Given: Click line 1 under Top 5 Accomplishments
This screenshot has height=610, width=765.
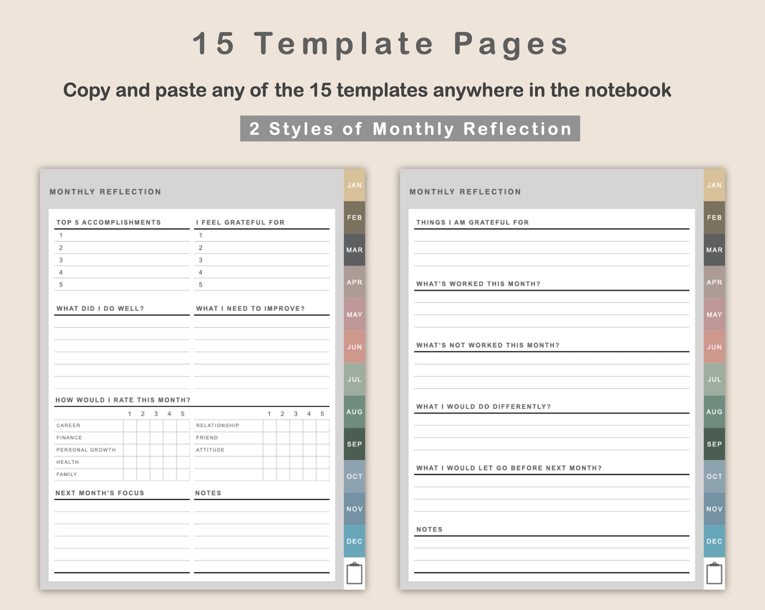Looking at the screenshot, I should click(x=122, y=235).
